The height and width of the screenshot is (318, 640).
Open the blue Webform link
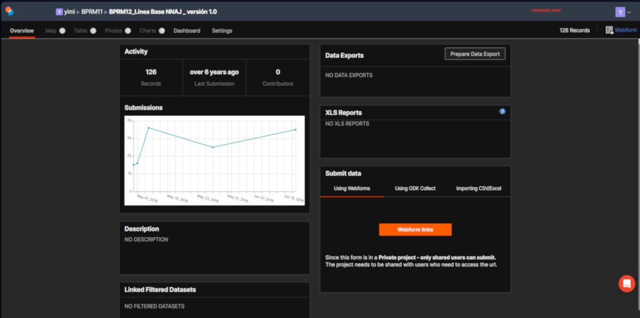click(626, 30)
